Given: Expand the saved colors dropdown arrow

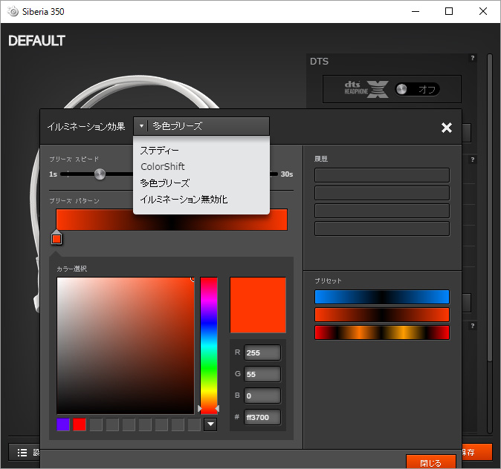Looking at the screenshot, I should tap(210, 424).
